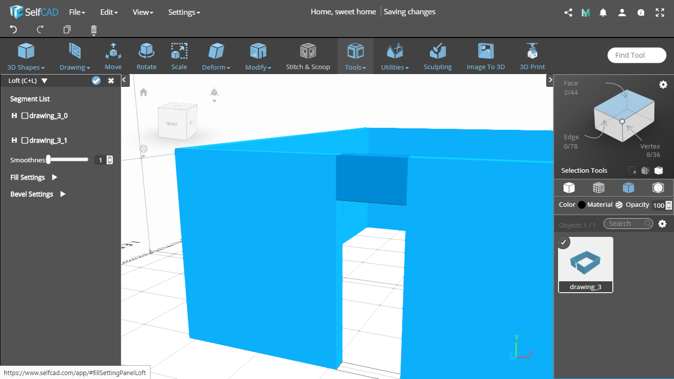Select the Move tool
Screen dimensions: 674x379
coord(113,56)
